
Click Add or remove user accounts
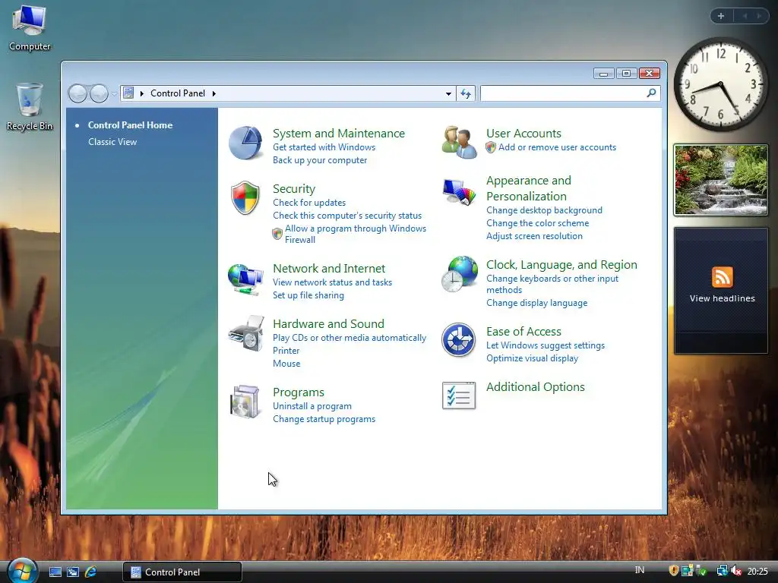point(557,147)
